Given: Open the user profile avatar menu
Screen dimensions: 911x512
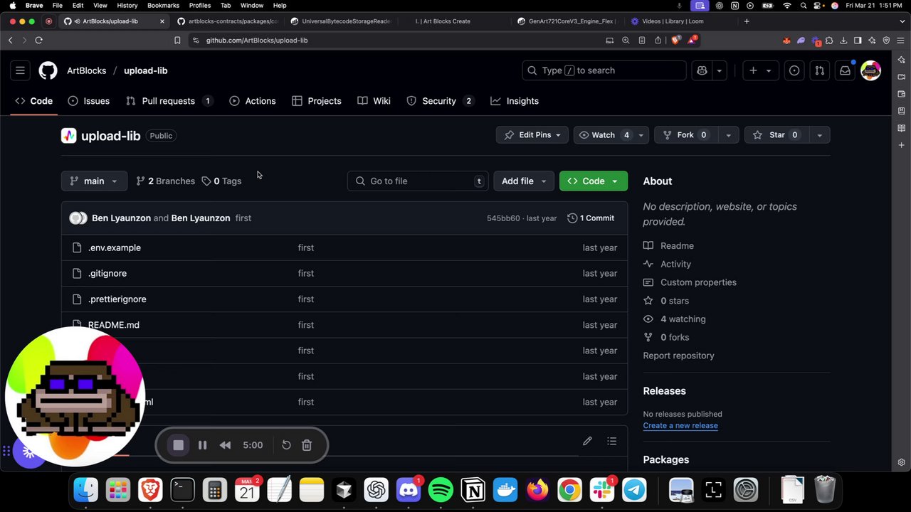Looking at the screenshot, I should (x=870, y=70).
